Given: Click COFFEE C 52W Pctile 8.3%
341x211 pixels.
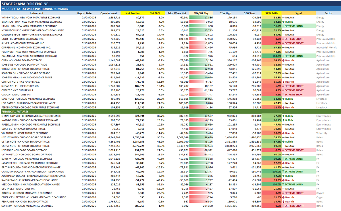Looking at the screenshot, I should (x=272, y=90).
